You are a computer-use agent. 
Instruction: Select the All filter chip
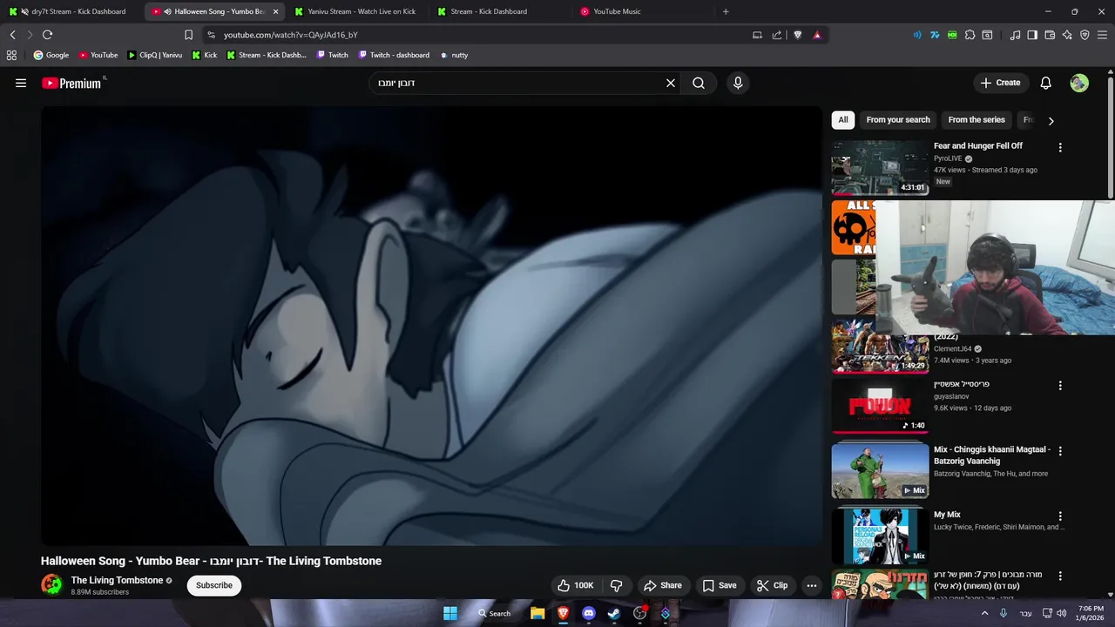[x=843, y=120]
